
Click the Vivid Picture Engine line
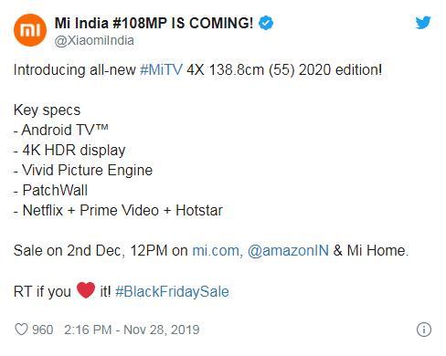(x=83, y=170)
